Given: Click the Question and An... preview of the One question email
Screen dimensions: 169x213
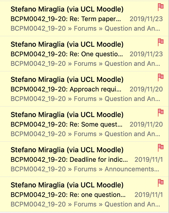Looking at the screenshot, I should pos(132,64).
